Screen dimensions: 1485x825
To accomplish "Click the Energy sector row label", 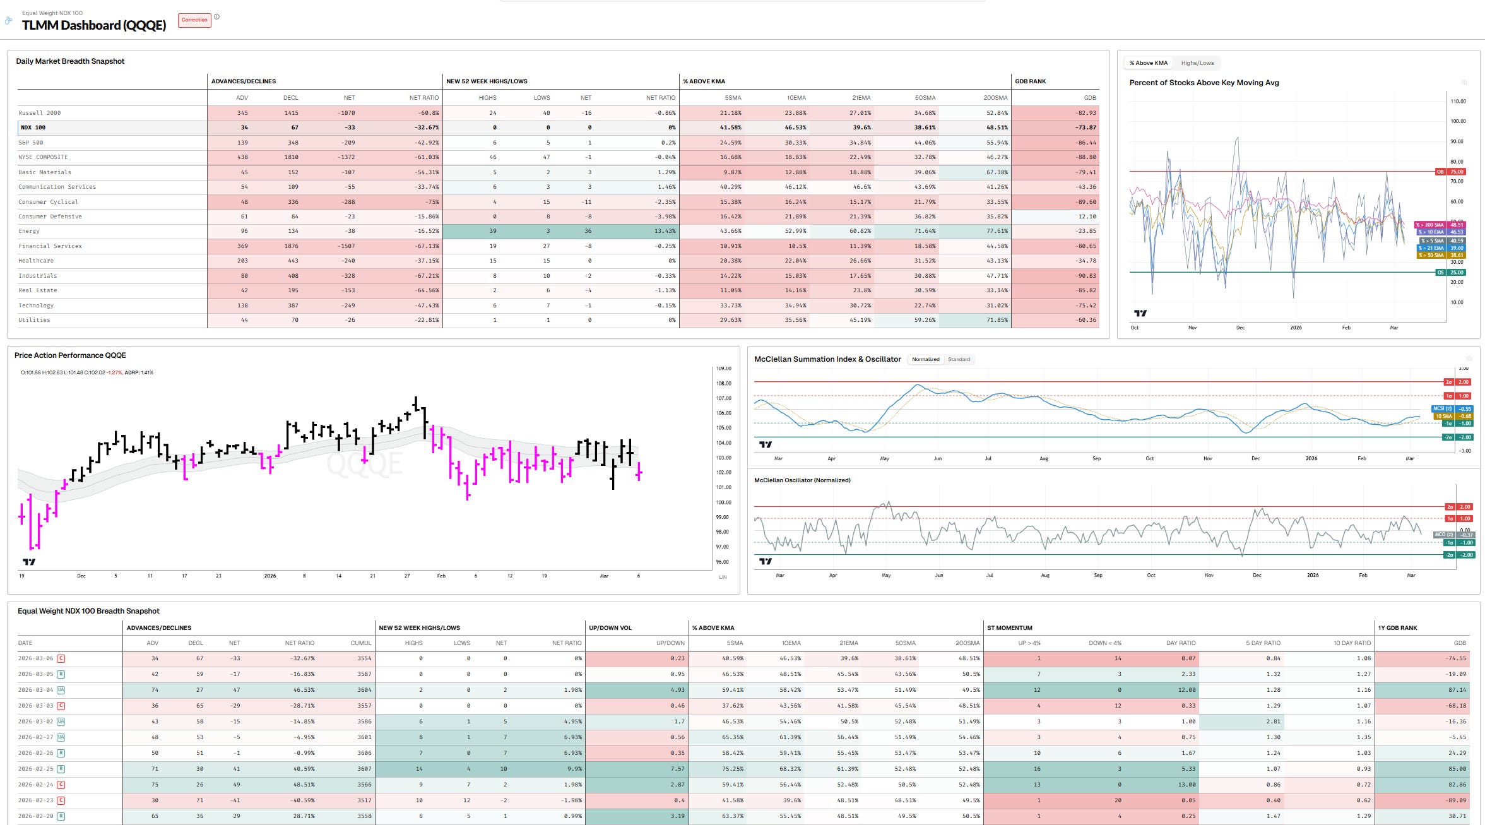I will point(29,231).
